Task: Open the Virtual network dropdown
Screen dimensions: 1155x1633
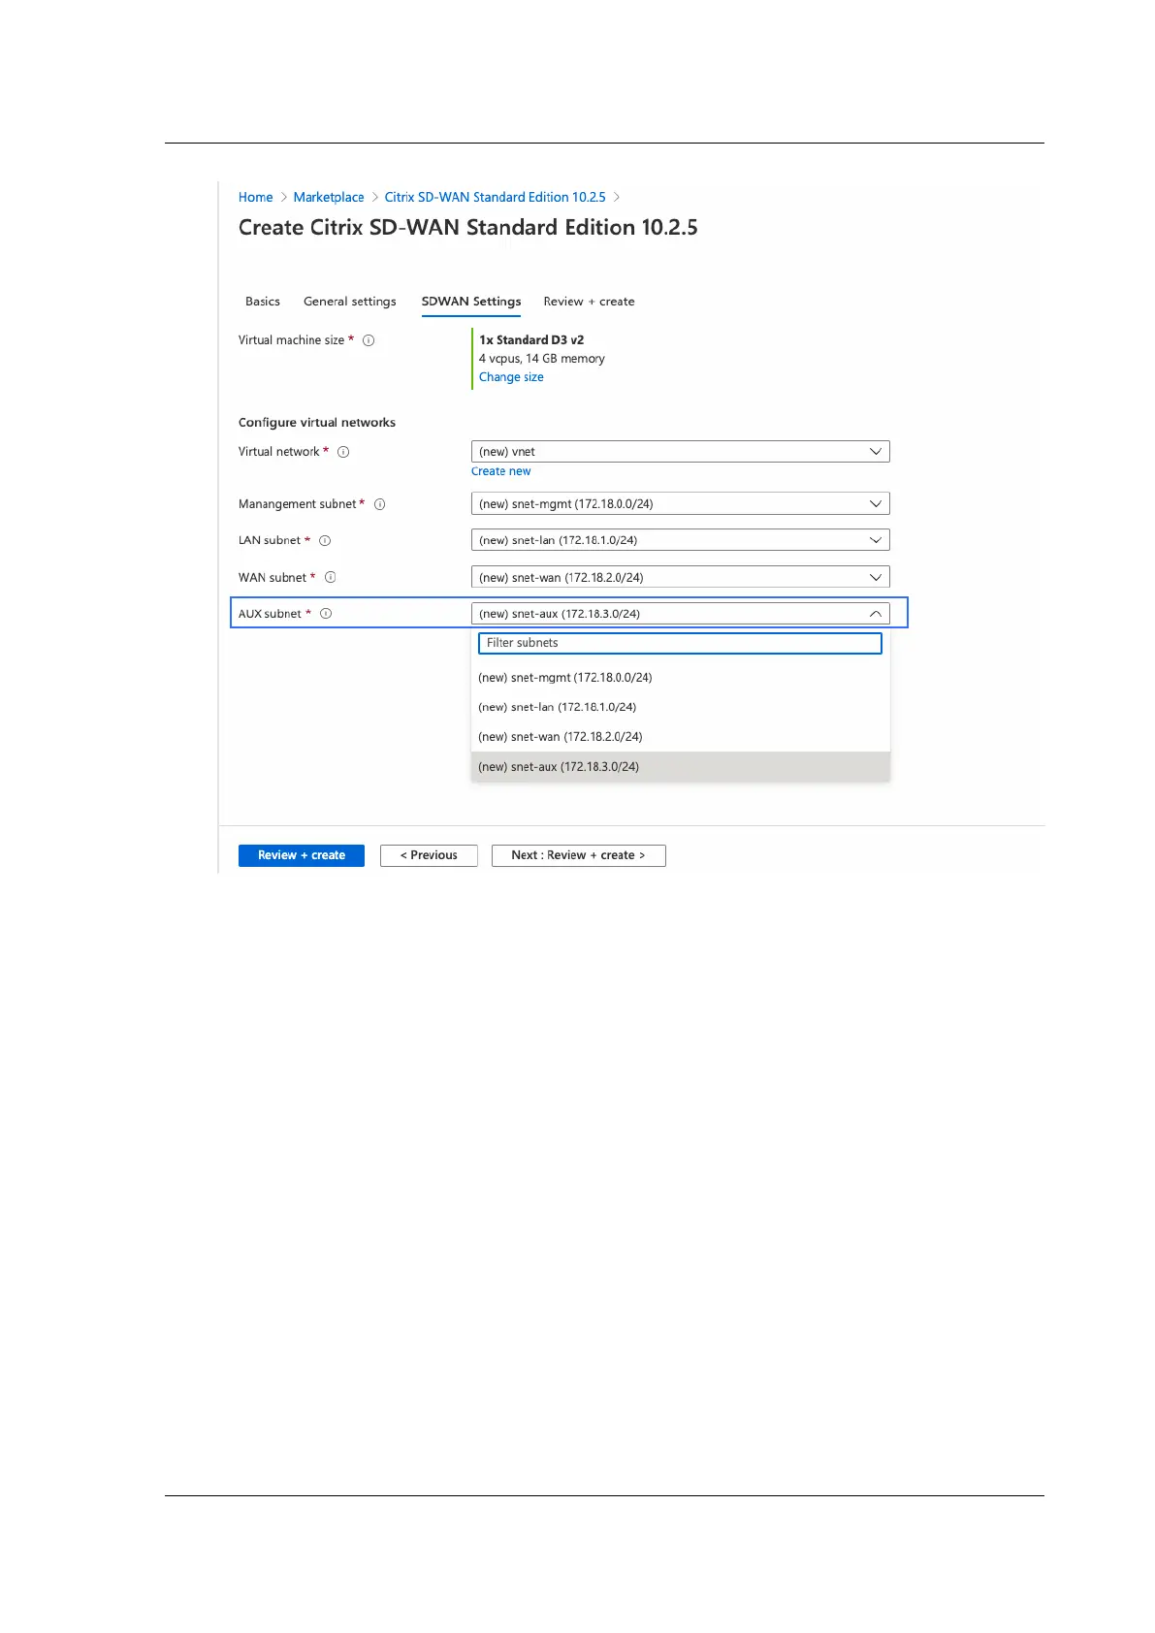Action: tap(680, 452)
